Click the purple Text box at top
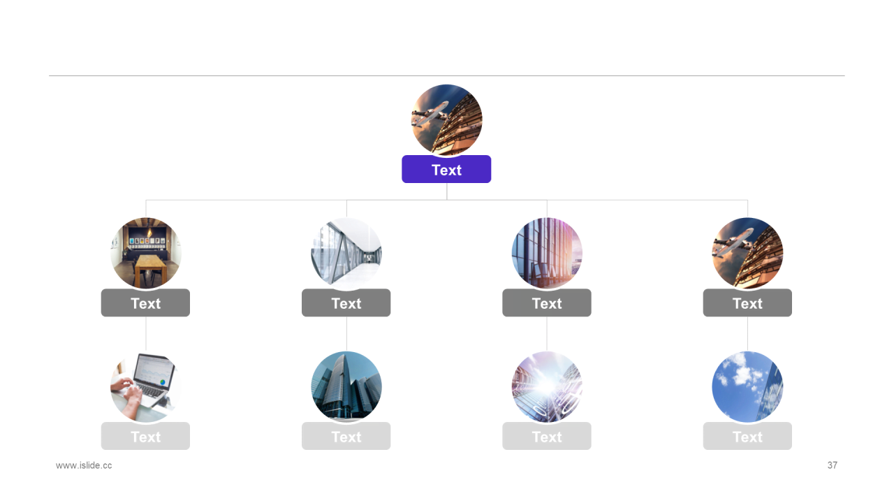This screenshot has height=503, width=894. 446,169
